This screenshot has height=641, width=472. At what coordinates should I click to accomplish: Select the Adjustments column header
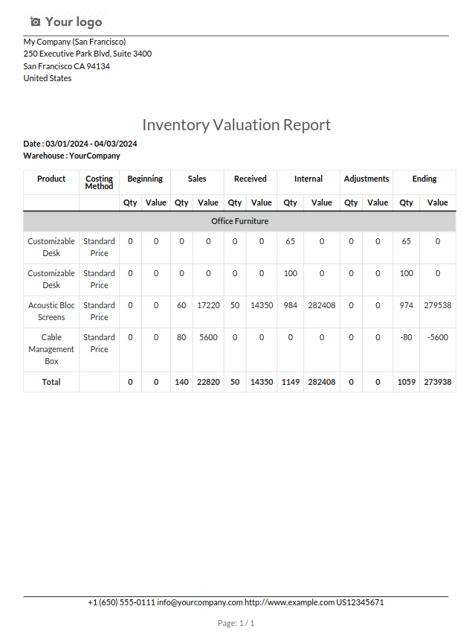click(366, 179)
